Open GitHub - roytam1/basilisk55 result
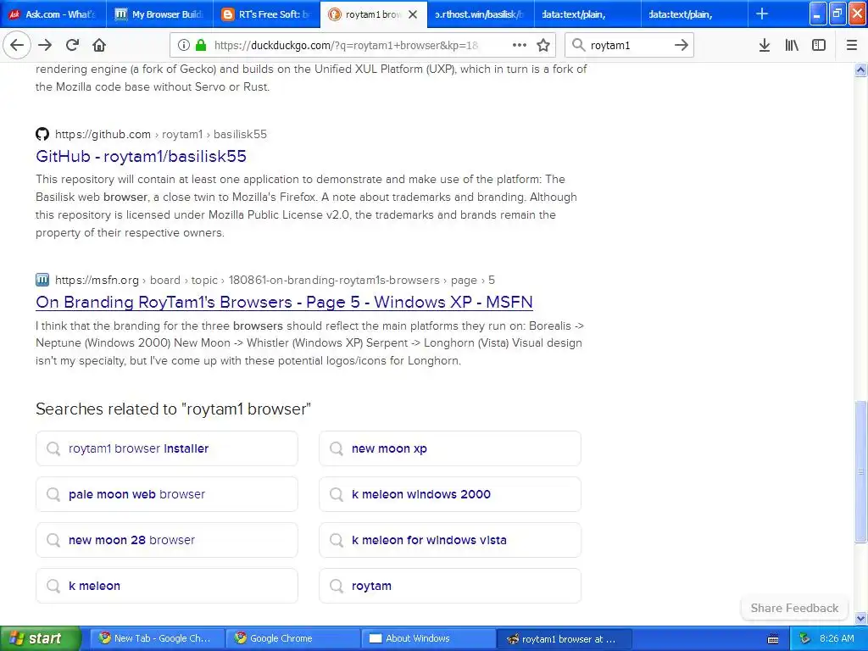 click(x=141, y=156)
